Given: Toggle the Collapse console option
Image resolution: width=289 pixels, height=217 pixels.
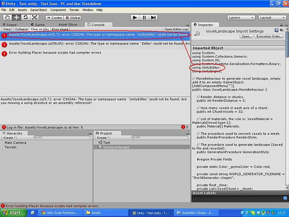Looking at the screenshot, I should [x=21, y=29].
